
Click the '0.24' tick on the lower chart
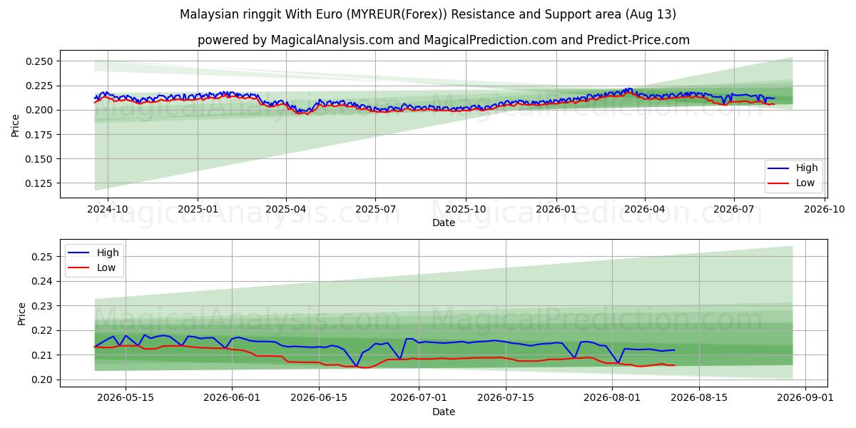coord(44,281)
